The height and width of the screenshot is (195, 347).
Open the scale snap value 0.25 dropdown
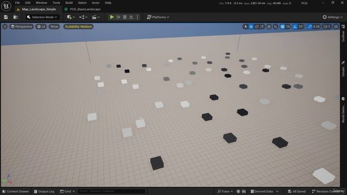(x=317, y=27)
